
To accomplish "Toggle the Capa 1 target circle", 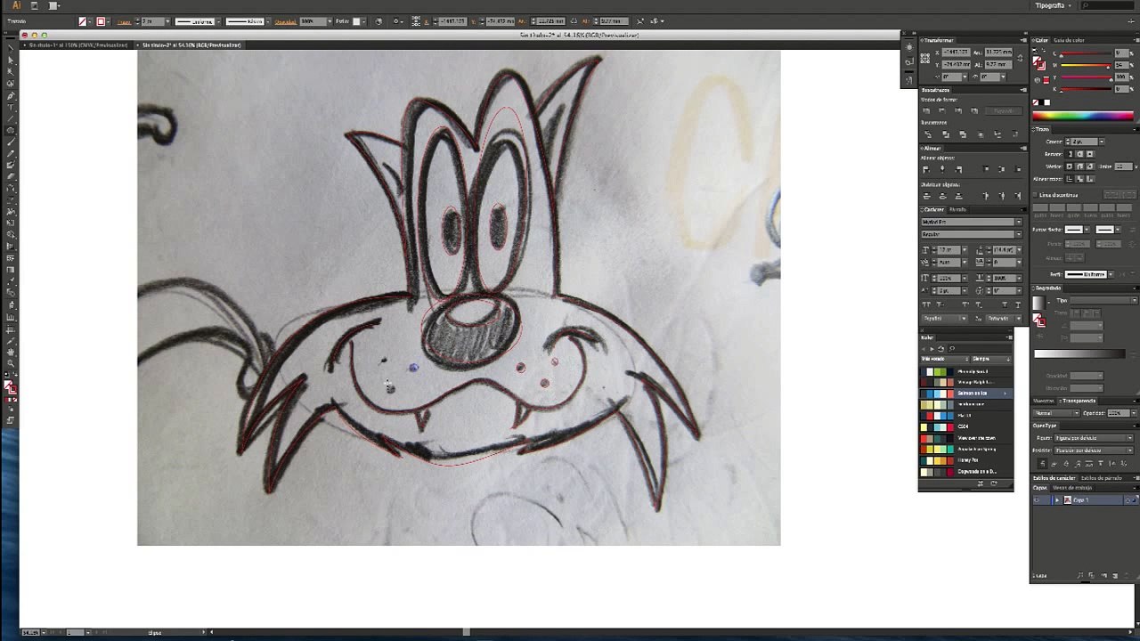I will point(1128,500).
